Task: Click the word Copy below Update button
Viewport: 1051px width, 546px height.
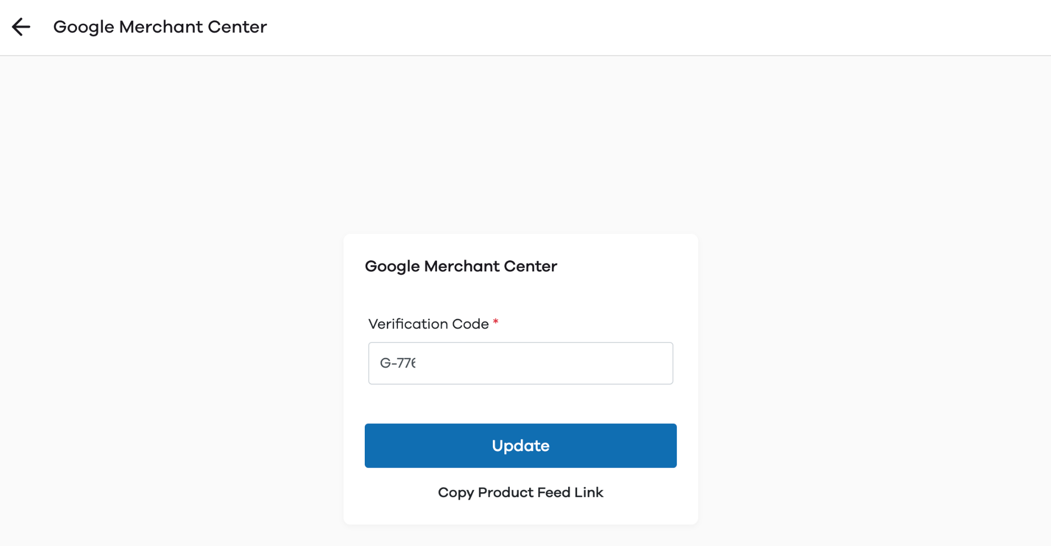Action: (x=456, y=493)
